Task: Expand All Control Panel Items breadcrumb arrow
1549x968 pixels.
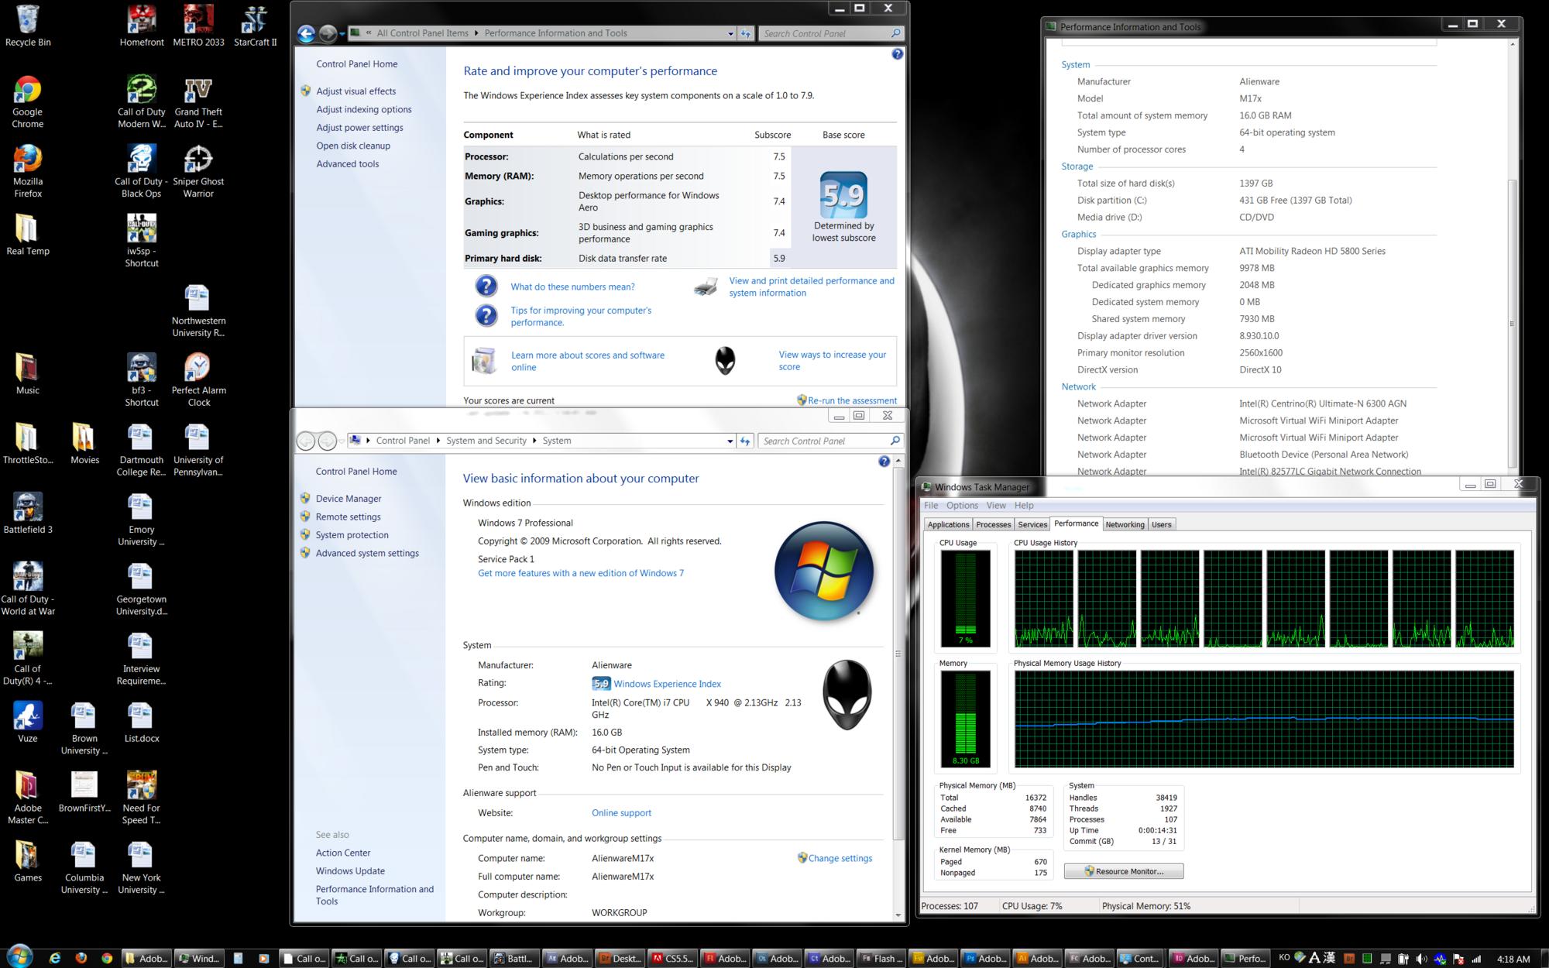Action: point(476,33)
